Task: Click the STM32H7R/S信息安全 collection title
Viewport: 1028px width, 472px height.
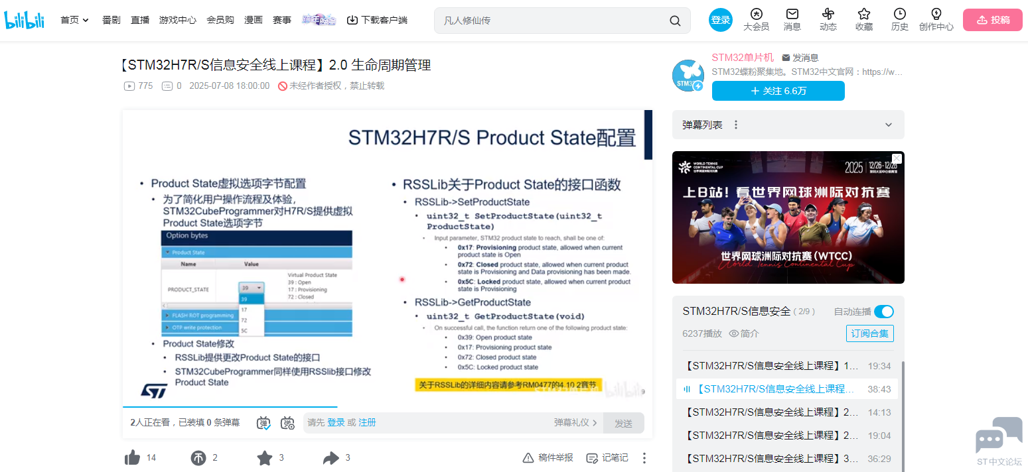Action: click(x=737, y=312)
